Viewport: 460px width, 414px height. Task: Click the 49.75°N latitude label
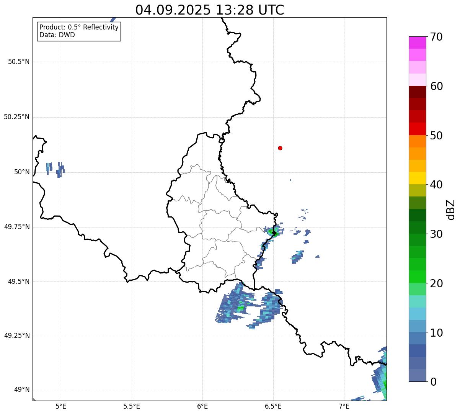pos(17,227)
